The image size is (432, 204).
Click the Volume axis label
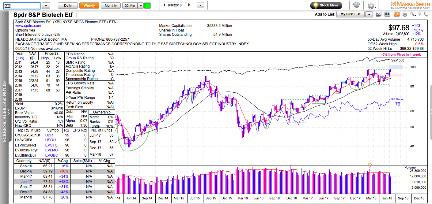tap(410, 168)
